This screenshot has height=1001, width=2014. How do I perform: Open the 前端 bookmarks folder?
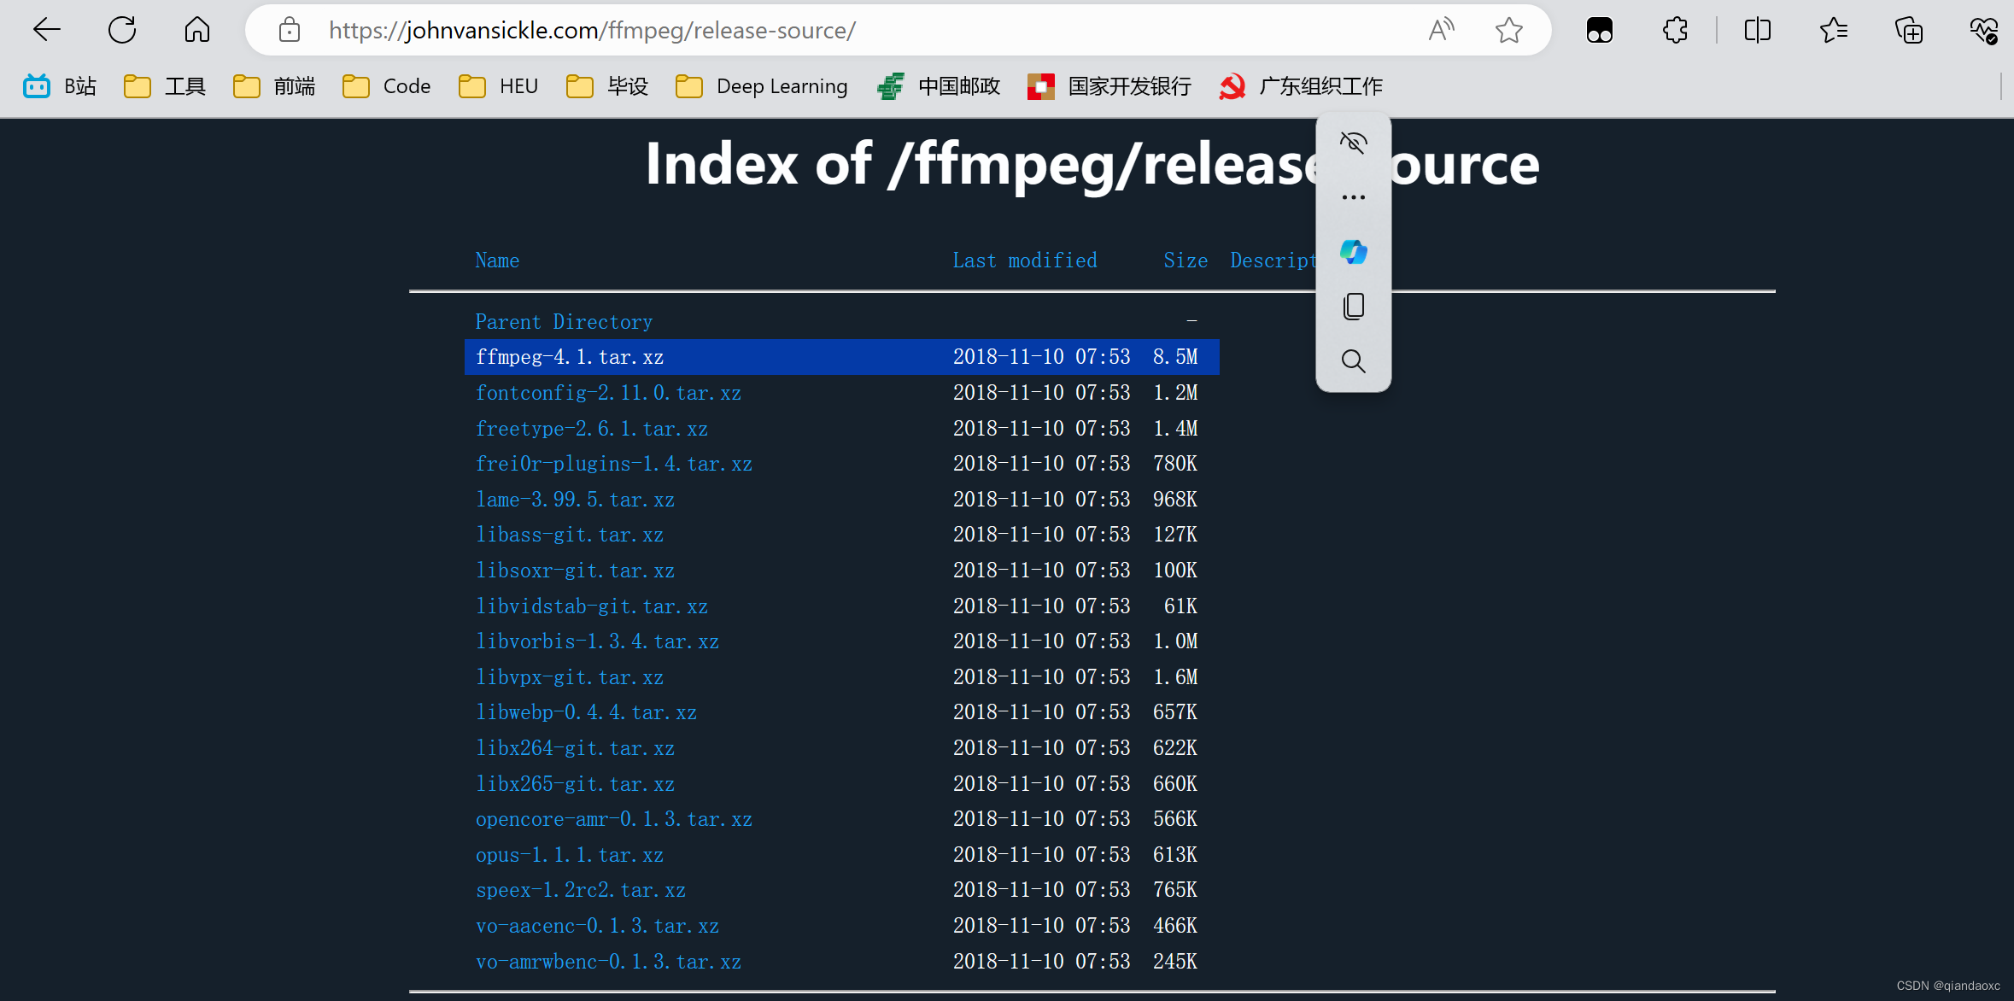[274, 86]
